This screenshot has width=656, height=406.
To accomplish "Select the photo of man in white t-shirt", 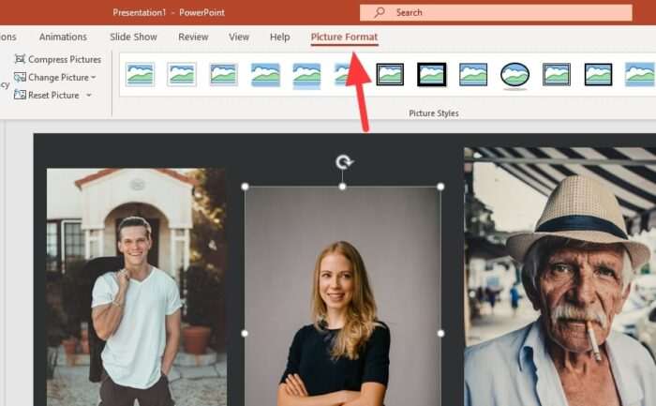I will pyautogui.click(x=137, y=287).
